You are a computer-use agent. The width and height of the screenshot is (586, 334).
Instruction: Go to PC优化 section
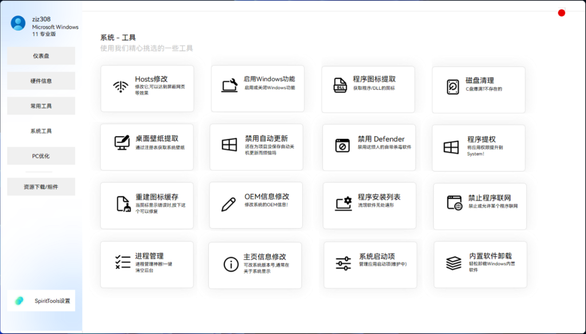click(x=41, y=156)
